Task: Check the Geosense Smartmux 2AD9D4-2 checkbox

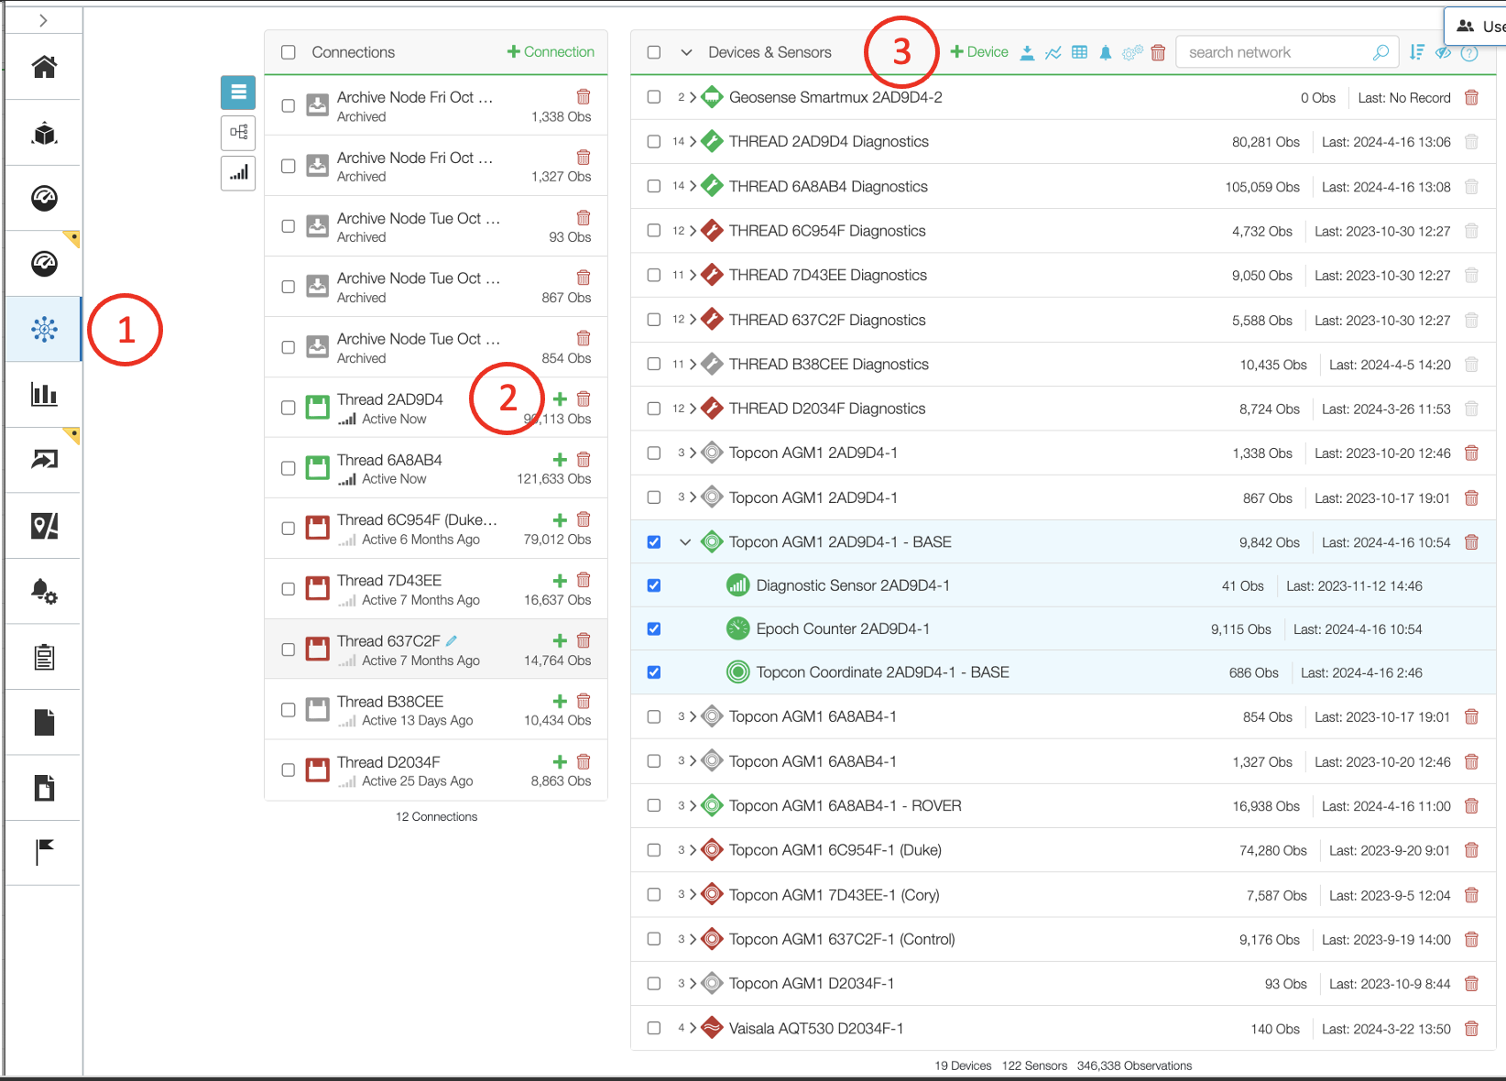Action: coord(654,97)
